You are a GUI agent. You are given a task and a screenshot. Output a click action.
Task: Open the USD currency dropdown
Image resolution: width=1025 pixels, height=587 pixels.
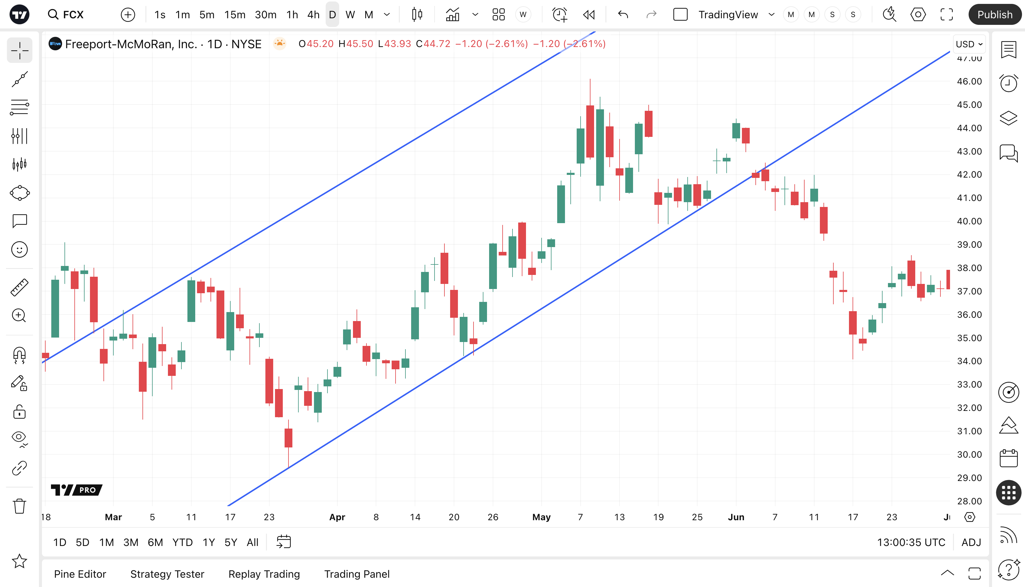[x=969, y=44]
